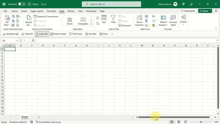Click the Share button
The image size is (220, 124).
pyautogui.click(x=204, y=11)
